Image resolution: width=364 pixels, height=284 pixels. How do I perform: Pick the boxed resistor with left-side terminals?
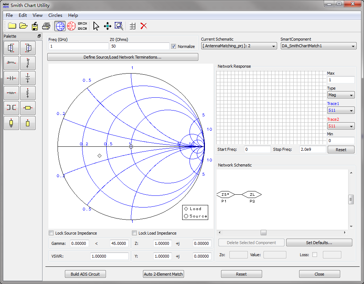point(28,48)
